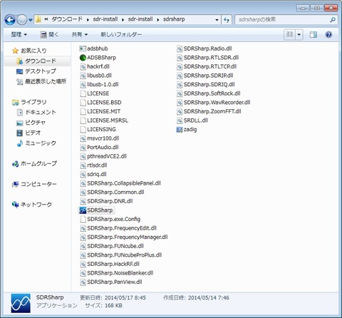Open the 共有 menu
The height and width of the screenshot is (318, 342).
pyautogui.click(x=80, y=35)
